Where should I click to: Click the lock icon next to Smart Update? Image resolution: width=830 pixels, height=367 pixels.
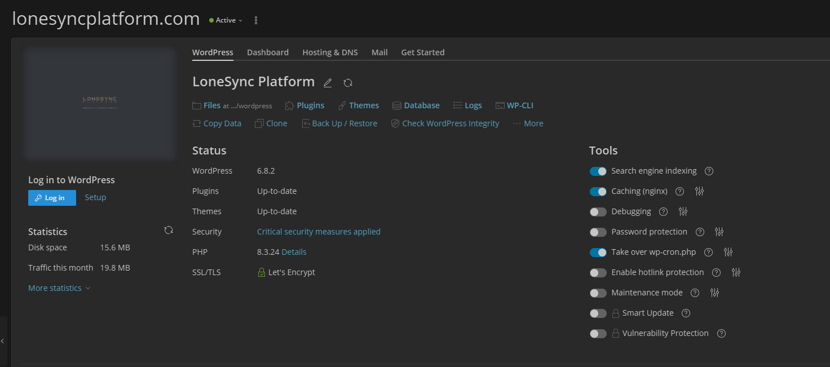[x=616, y=313]
